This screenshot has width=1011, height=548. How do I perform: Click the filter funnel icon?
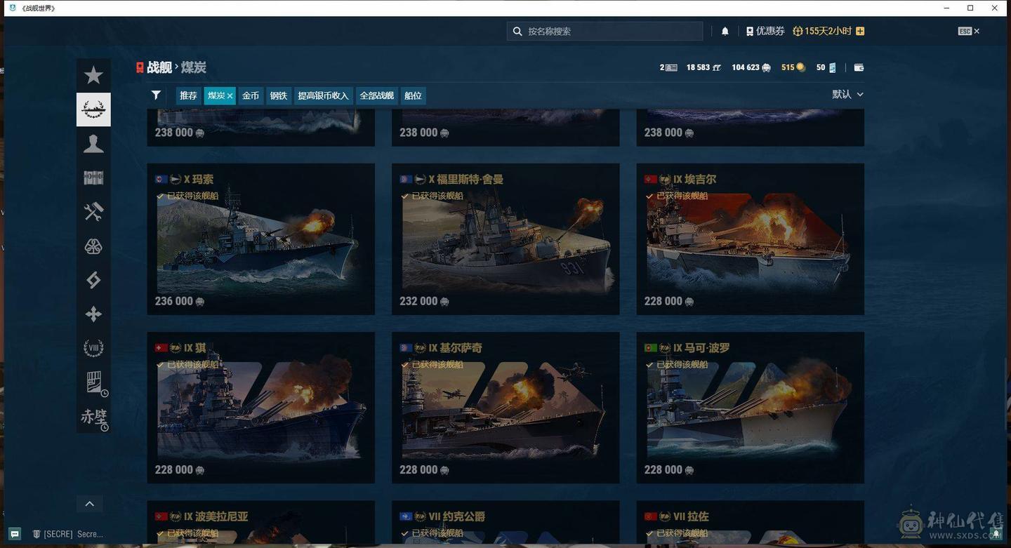point(156,95)
